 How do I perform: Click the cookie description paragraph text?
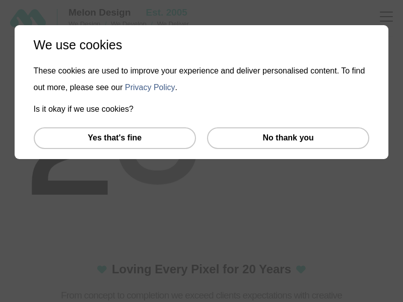[199, 71]
